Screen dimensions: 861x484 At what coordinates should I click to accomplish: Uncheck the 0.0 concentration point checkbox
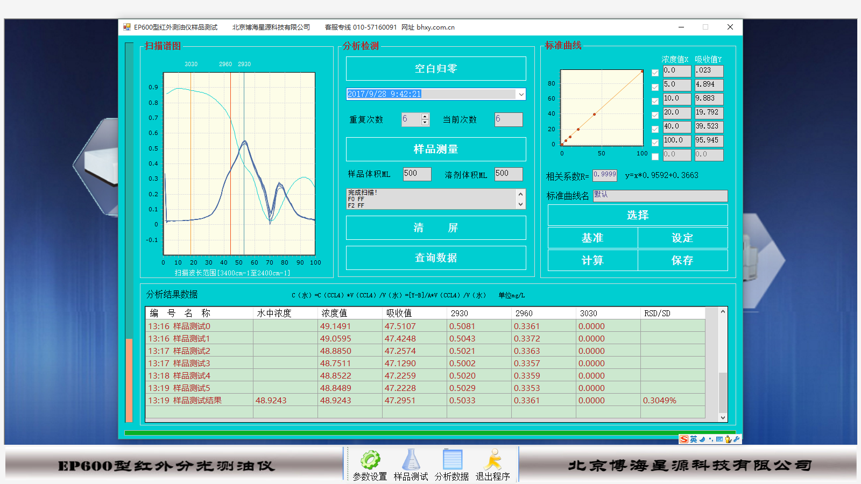pyautogui.click(x=655, y=73)
